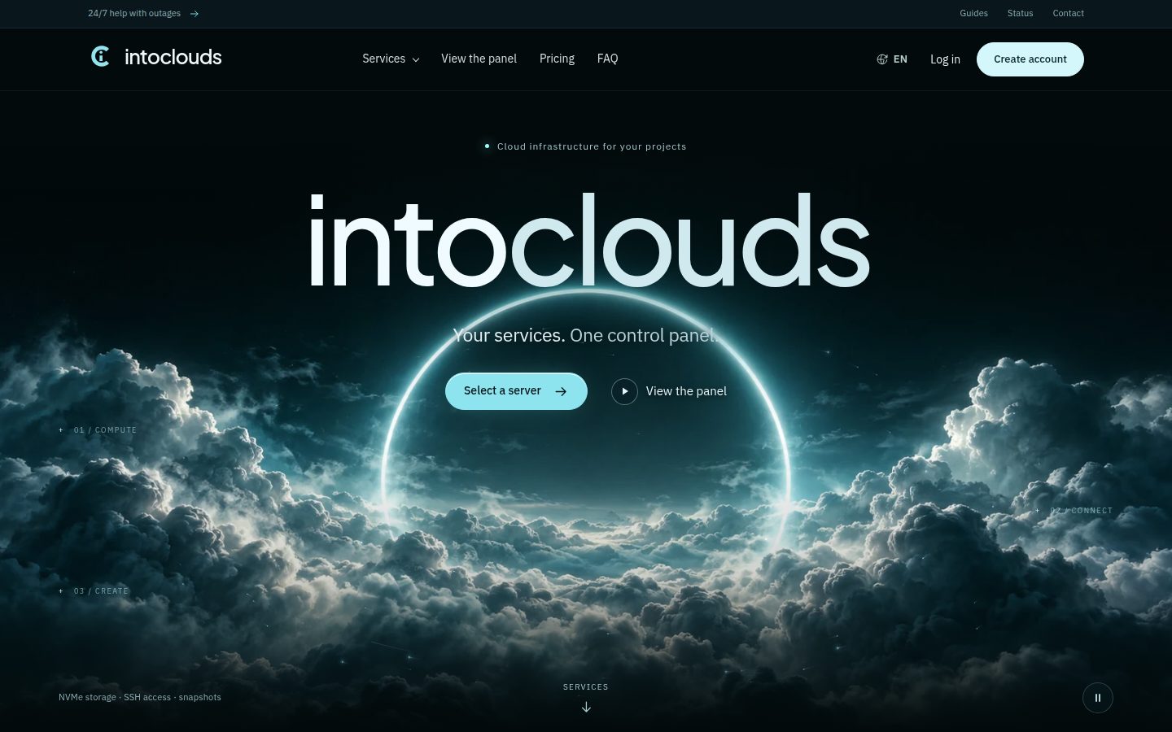Click the globe language icon
The image size is (1172, 732).
click(x=882, y=59)
